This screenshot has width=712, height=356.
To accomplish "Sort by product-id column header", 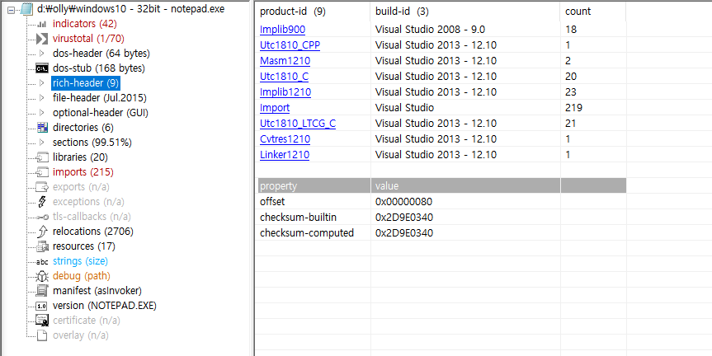I will 313,12.
